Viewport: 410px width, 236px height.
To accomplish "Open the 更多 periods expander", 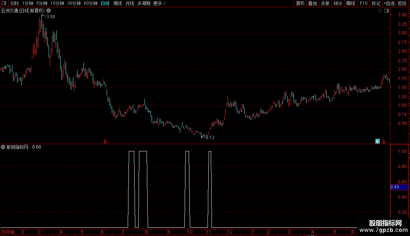I will pyautogui.click(x=159, y=3).
